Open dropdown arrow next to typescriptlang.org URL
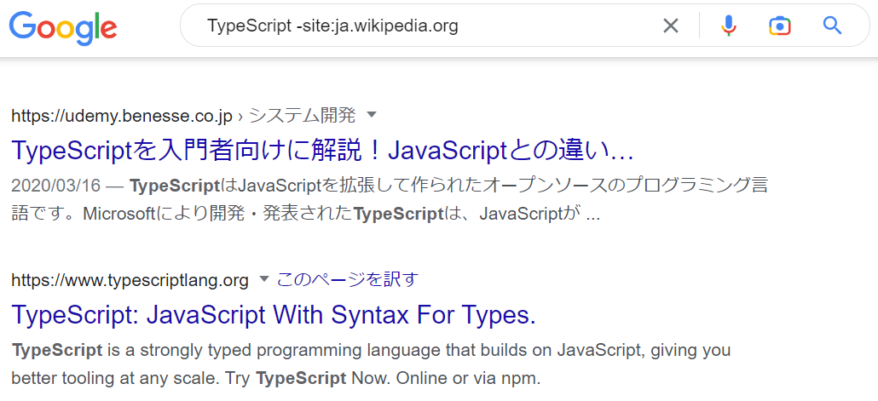This screenshot has width=878, height=401. point(264,279)
